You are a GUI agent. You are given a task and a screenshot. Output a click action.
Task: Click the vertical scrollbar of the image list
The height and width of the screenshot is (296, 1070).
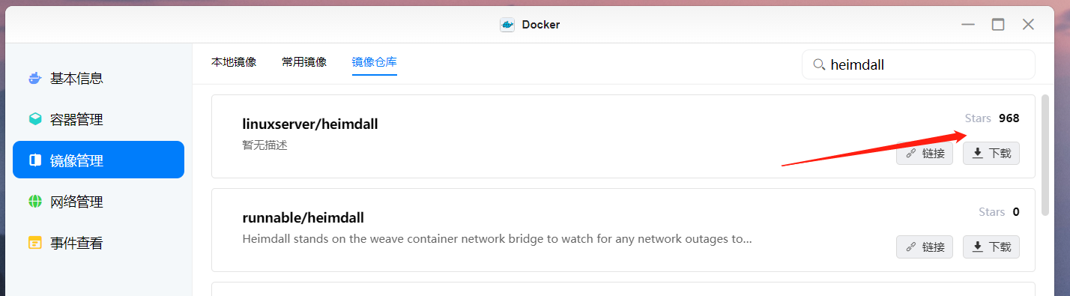click(1045, 155)
